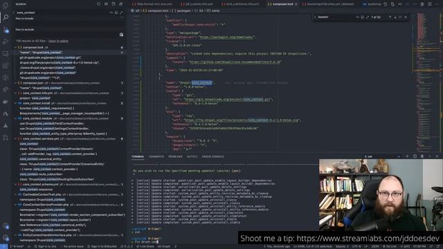Toggle Match Whole Word in search box

(x=116, y=12)
